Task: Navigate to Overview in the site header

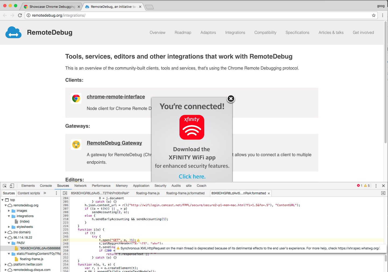Action: coord(158,33)
